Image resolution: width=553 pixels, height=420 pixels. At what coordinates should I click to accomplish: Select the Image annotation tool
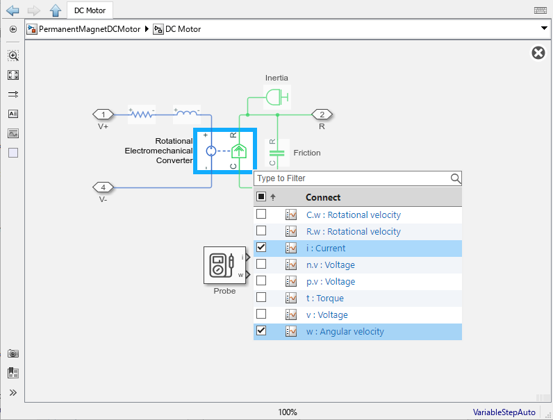(13, 133)
